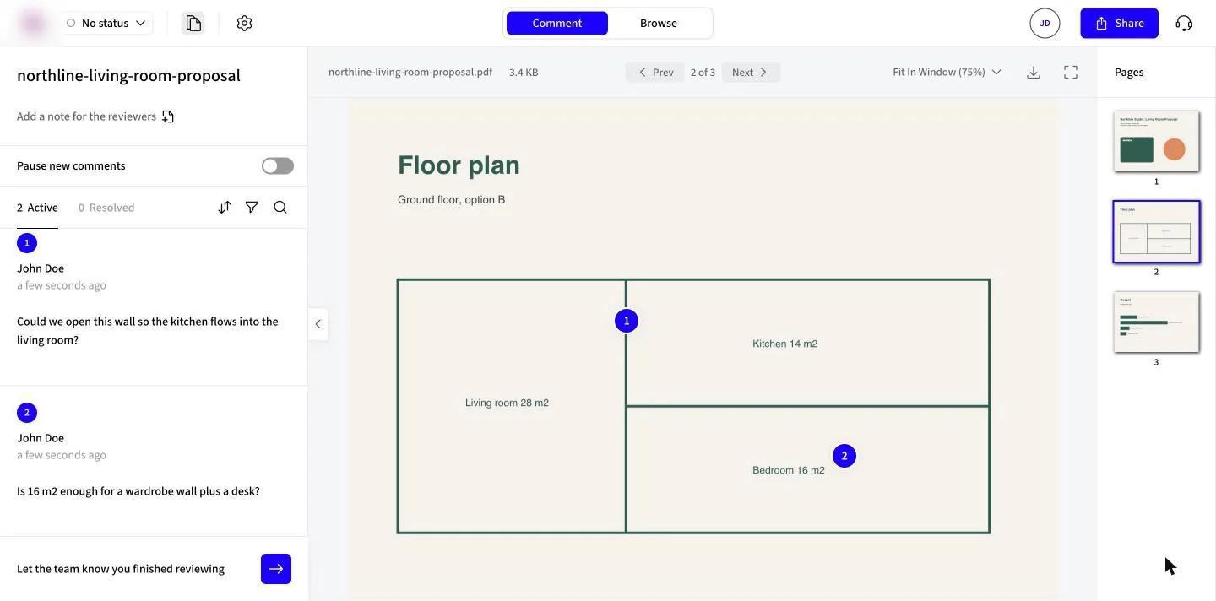The image size is (1216, 601).
Task: Open the comment about opening the kitchen wall
Action: tap(154, 307)
